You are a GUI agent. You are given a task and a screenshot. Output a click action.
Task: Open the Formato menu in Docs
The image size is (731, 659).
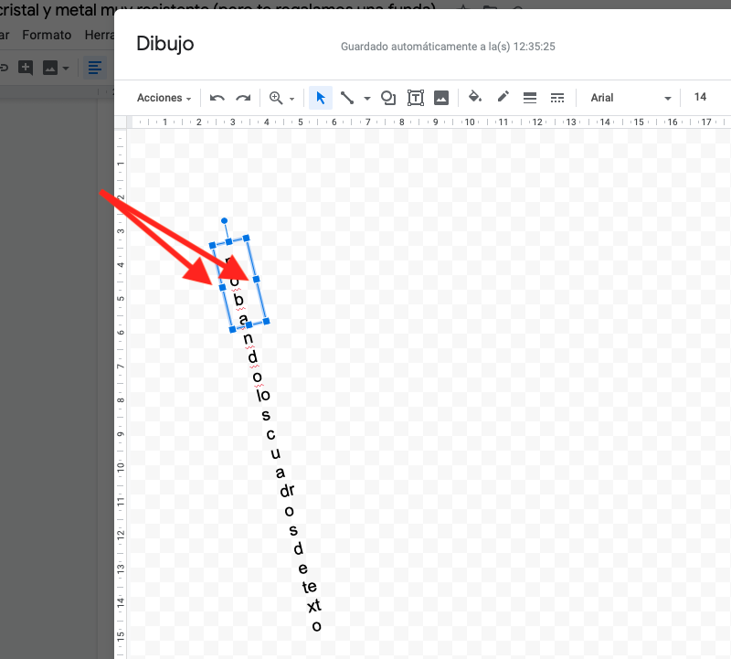47,35
